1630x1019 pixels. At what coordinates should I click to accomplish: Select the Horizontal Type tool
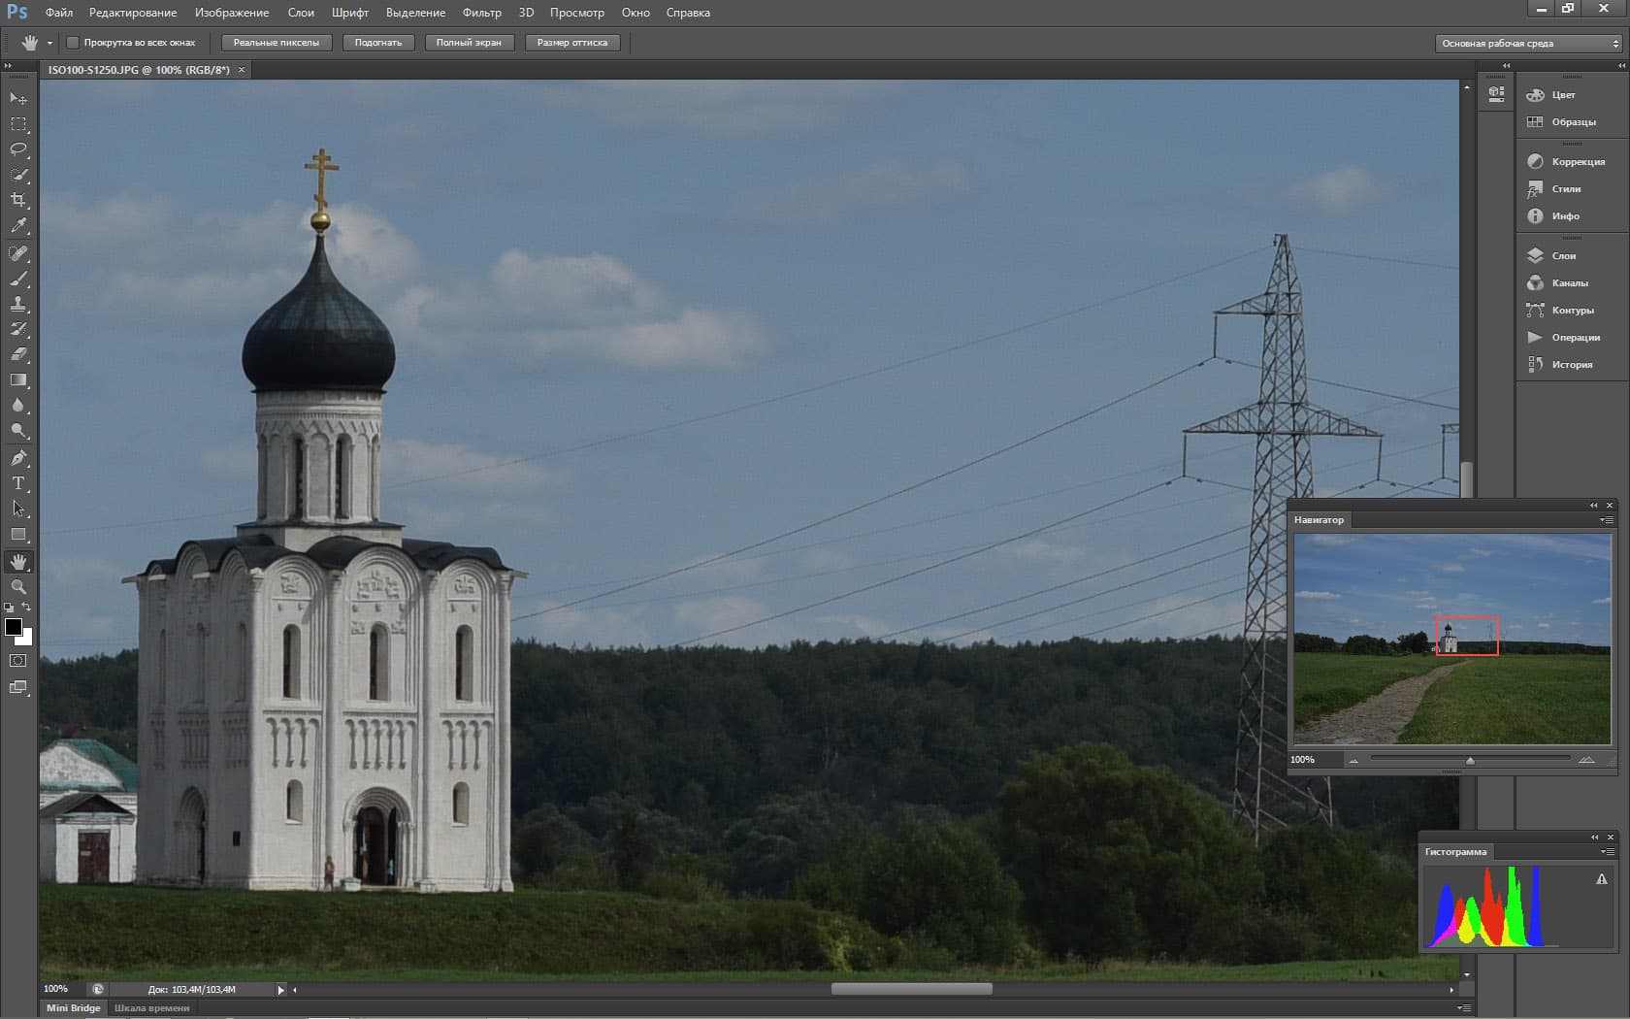click(18, 483)
